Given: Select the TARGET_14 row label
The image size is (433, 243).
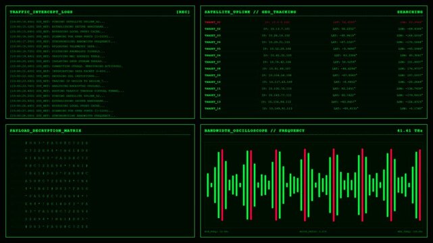Looking at the screenshot, I should point(212,109).
